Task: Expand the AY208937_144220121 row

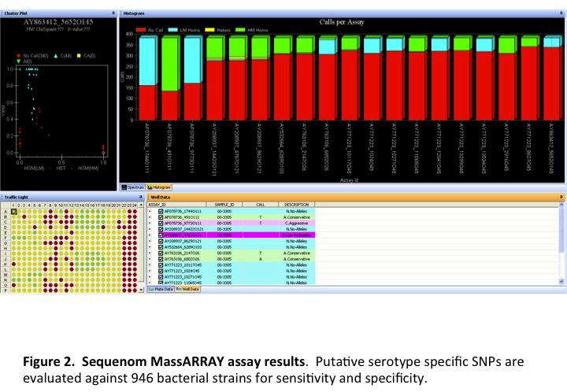Action: 152,229
